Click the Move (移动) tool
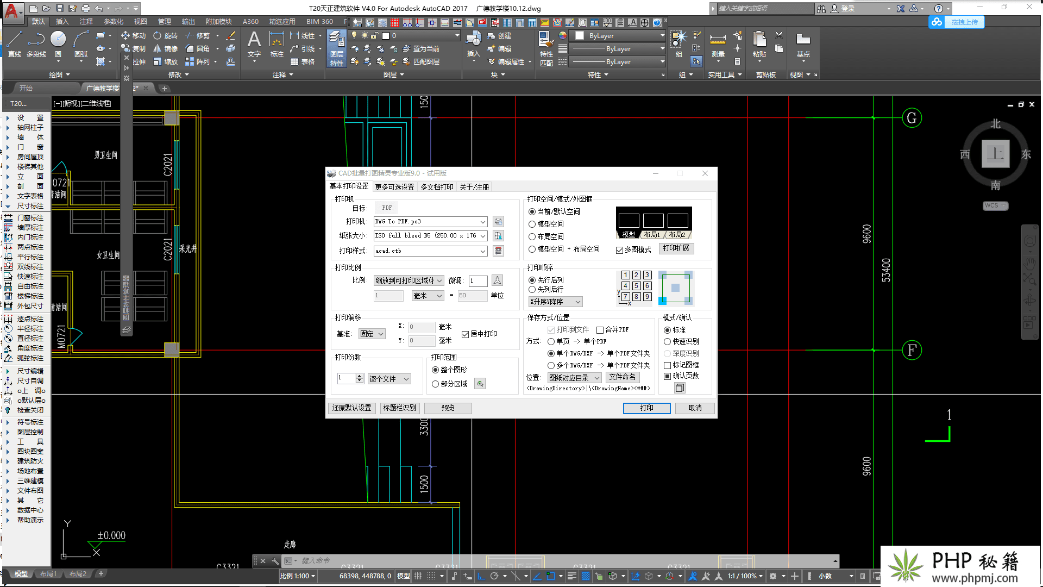 click(134, 35)
